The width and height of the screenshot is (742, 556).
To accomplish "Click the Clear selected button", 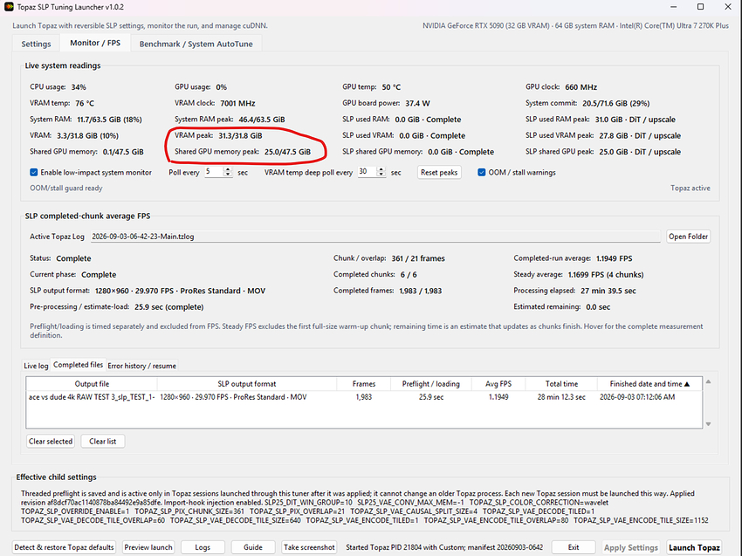I will 51,442.
